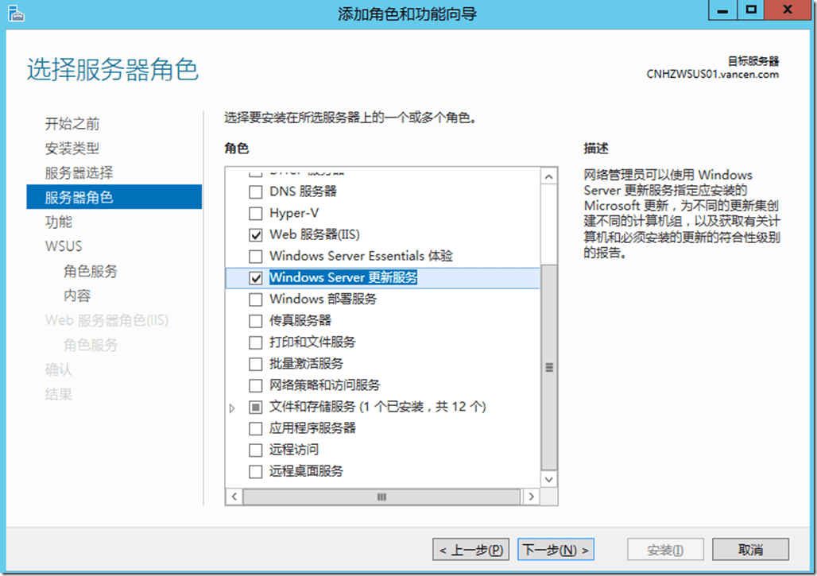Close the wizard window
Image resolution: width=817 pixels, height=576 pixels.
pyautogui.click(x=788, y=10)
